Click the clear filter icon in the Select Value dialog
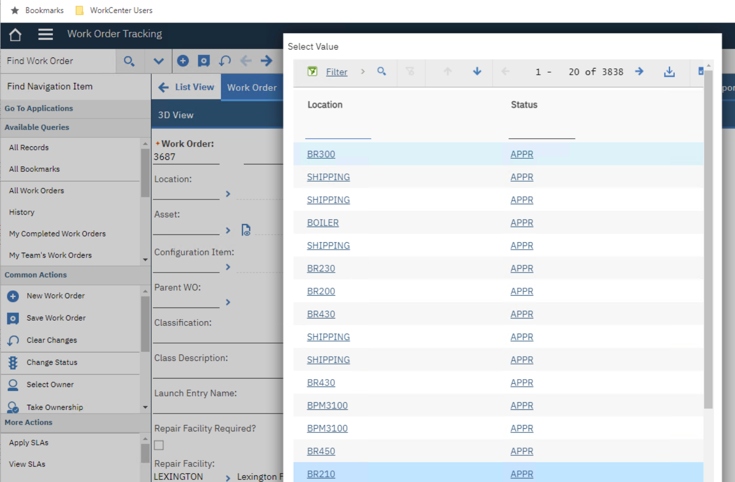This screenshot has height=482, width=735. point(410,72)
